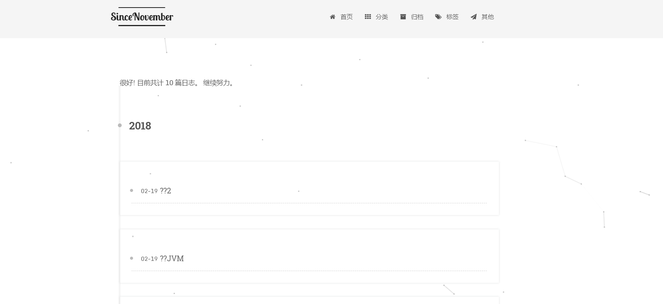Image resolution: width=663 pixels, height=304 pixels.
Task: Open the post titled ??2
Action: 165,191
